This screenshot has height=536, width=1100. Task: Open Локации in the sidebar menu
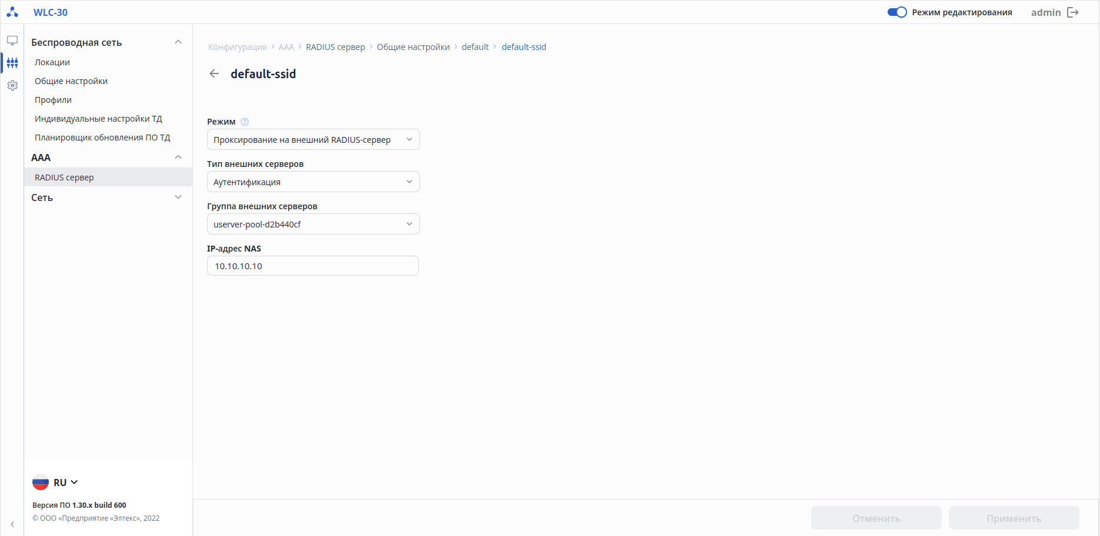pos(52,62)
